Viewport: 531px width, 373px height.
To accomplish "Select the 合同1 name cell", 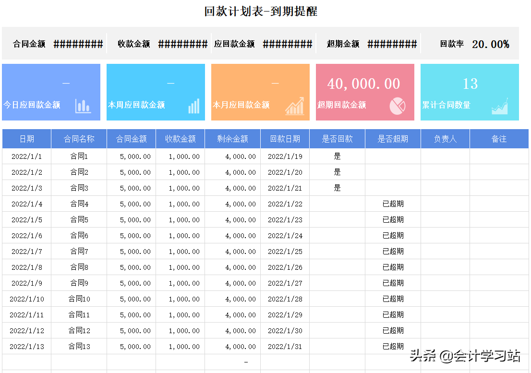I will [79, 156].
